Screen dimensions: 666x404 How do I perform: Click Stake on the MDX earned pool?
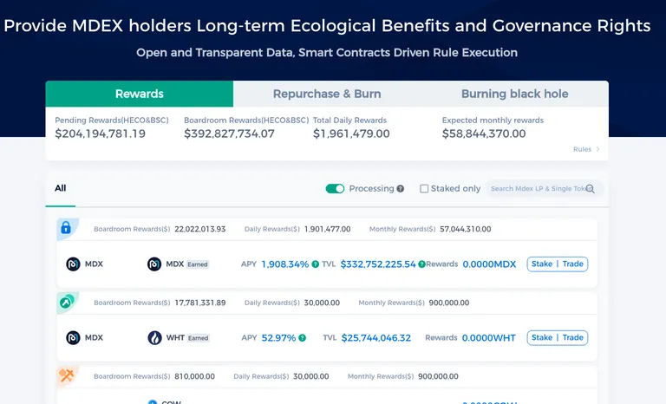pyautogui.click(x=541, y=264)
